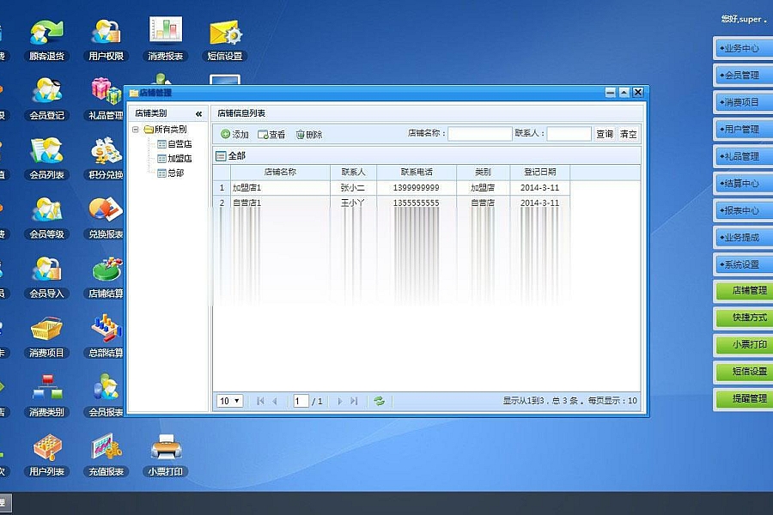The image size is (773, 515).
Task: Click the 删除 delete toolbar button
Action: pos(309,134)
